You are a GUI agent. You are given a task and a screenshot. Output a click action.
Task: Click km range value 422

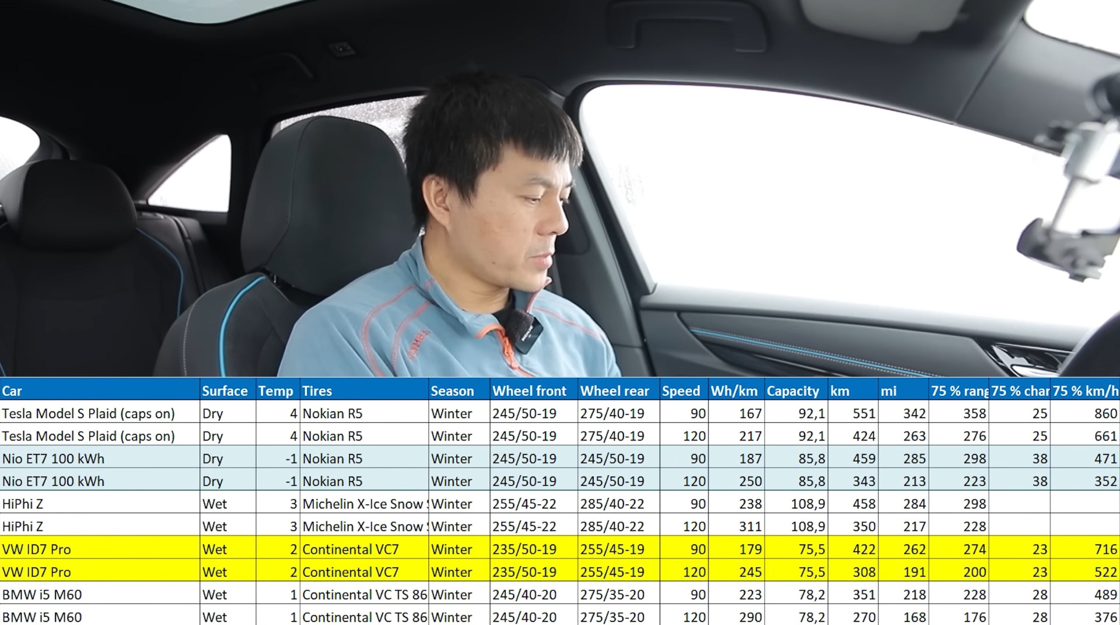[864, 549]
